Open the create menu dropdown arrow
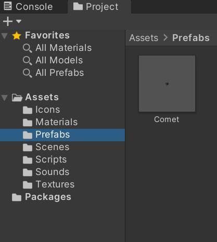The width and height of the screenshot is (217, 242). [19, 21]
